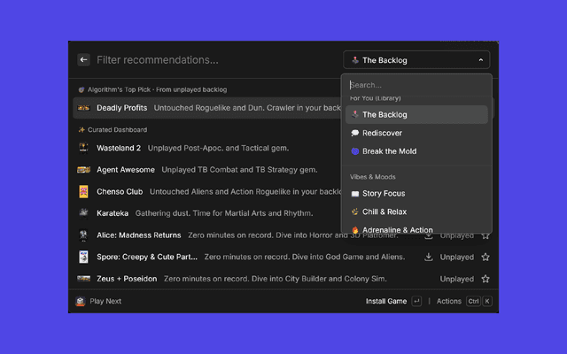Click the Vibes & Moods group label

tap(372, 177)
